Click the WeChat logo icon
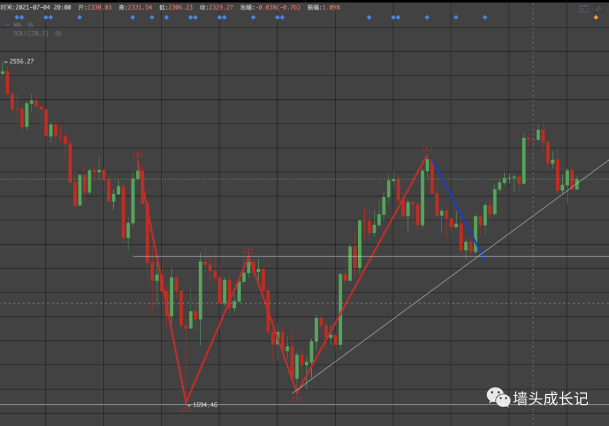Screen dimensions: 609x426 pyautogui.click(x=498, y=398)
